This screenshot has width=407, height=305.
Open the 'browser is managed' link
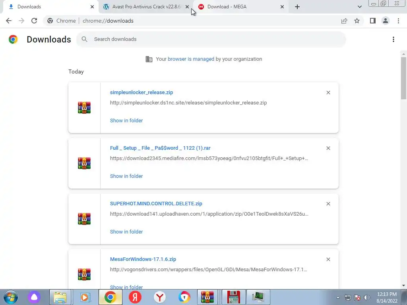(191, 59)
